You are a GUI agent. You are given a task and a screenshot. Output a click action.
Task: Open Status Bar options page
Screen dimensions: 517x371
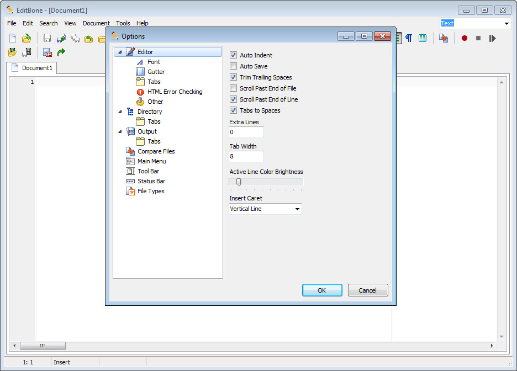pyautogui.click(x=151, y=181)
